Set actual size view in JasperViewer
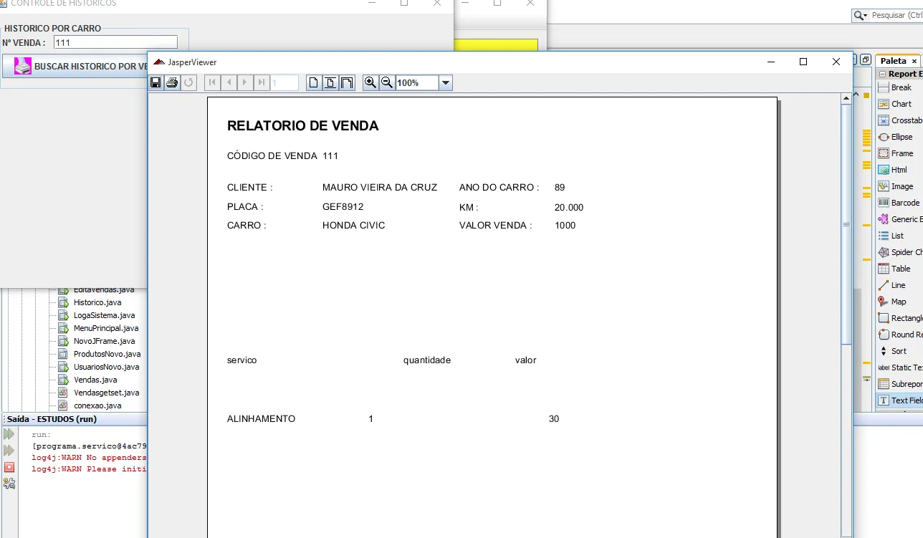Viewport: 923px width, 538px height. 314,82
